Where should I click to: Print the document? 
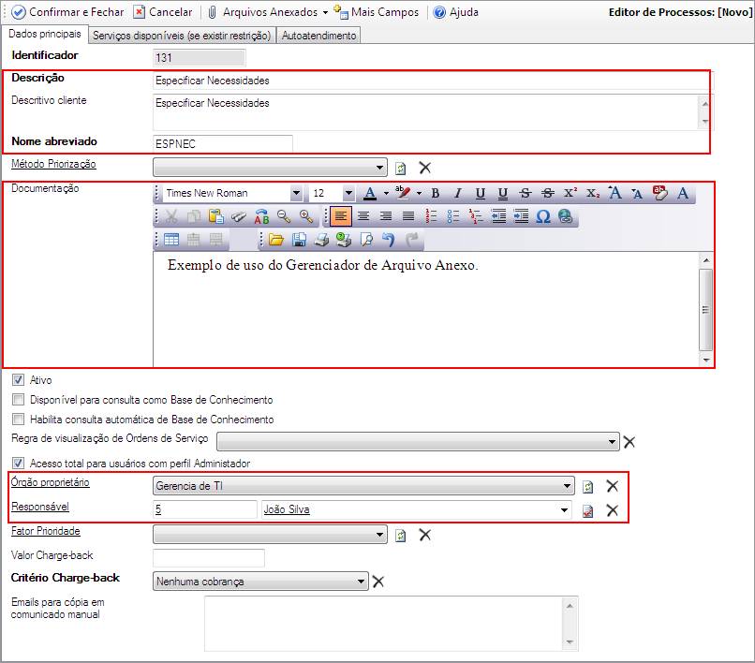point(321,240)
